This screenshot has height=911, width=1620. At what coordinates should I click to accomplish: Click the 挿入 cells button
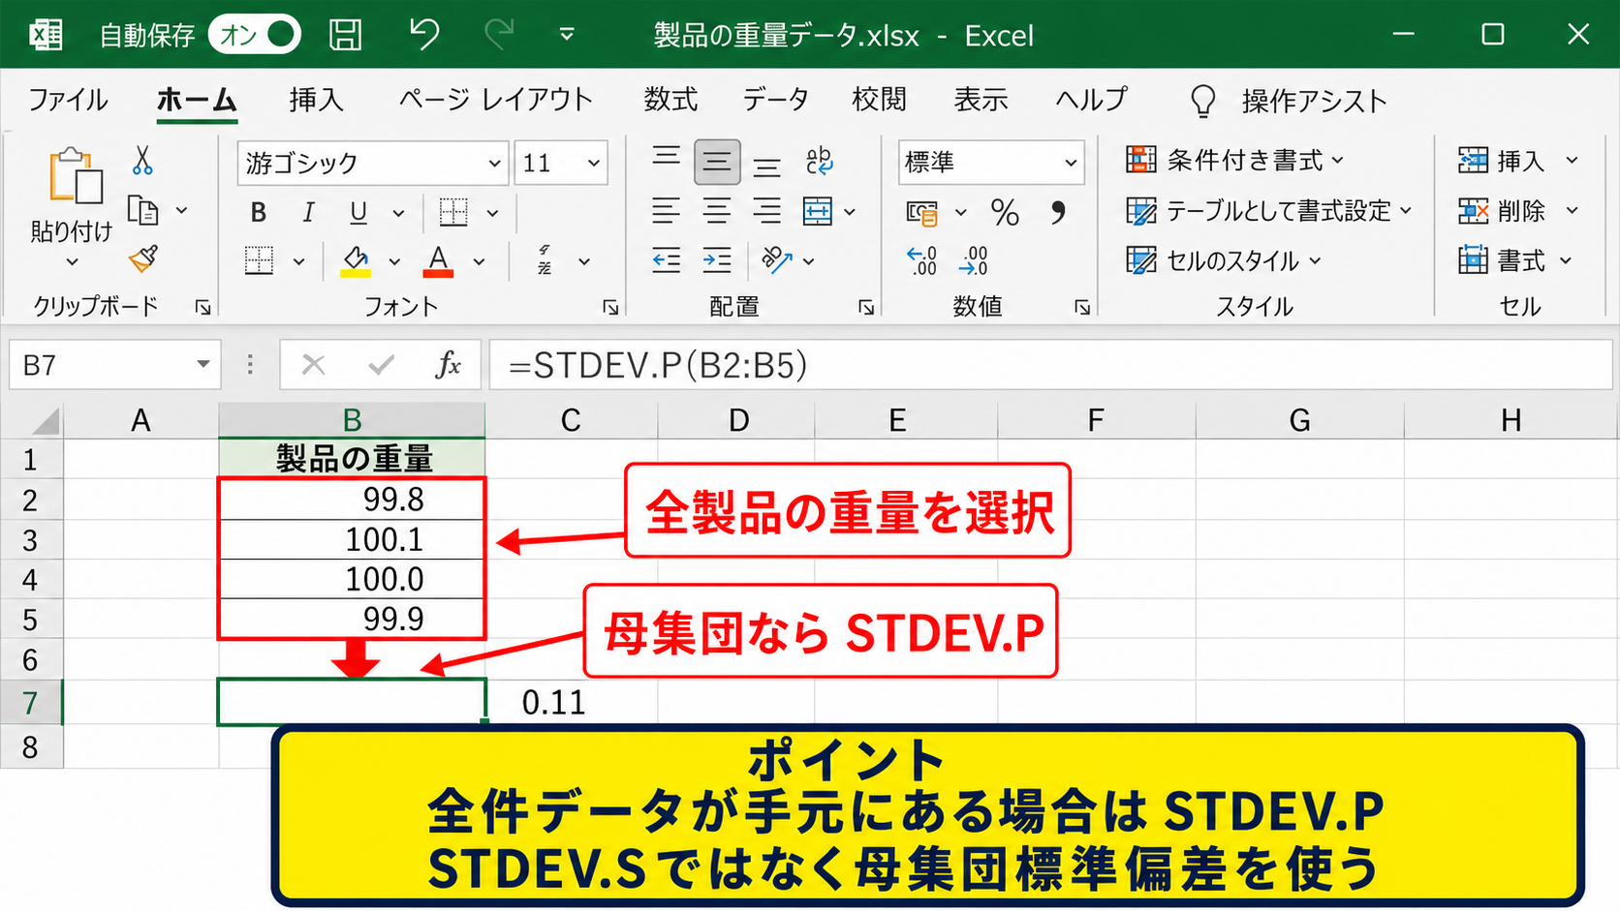[x=1502, y=160]
